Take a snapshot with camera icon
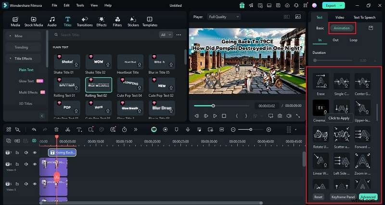 click(280, 115)
